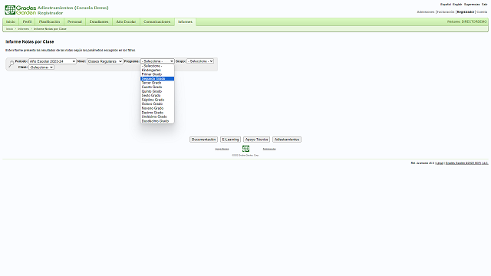Click the Apoyo Técnico button

click(257, 140)
